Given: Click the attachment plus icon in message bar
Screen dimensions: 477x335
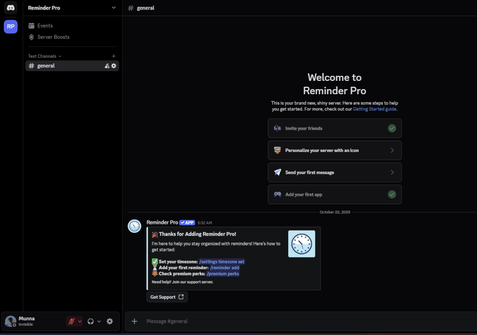Looking at the screenshot, I should tap(134, 321).
